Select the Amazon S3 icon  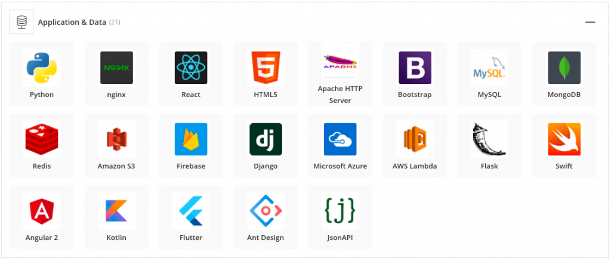pyautogui.click(x=116, y=139)
